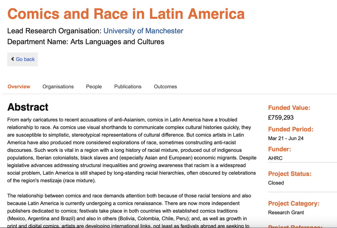This screenshot has height=228, width=337.
Task: Click the Comics and Race in Latin America title
Action: pyautogui.click(x=126, y=14)
